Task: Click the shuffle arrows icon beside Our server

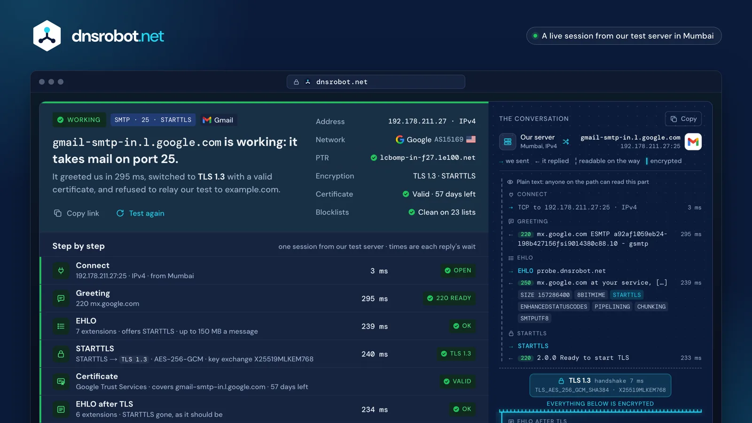Action: [566, 141]
